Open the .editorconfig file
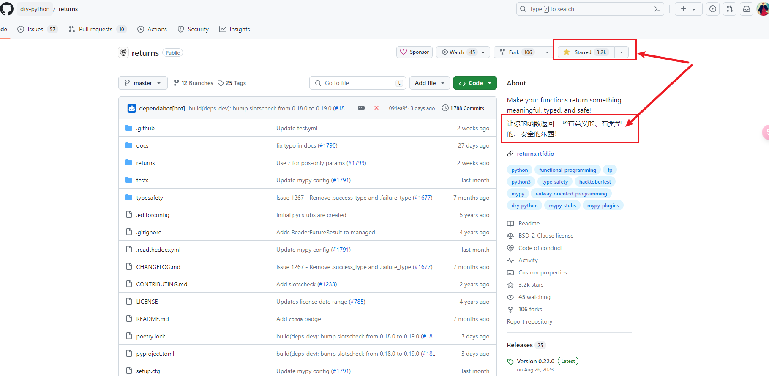The height and width of the screenshot is (376, 769). tap(153, 215)
